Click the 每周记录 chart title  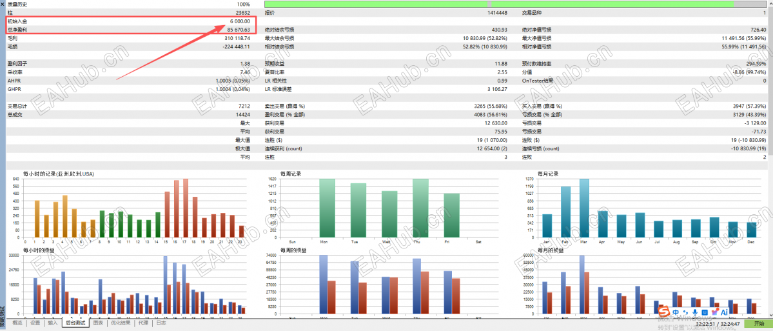click(291, 174)
